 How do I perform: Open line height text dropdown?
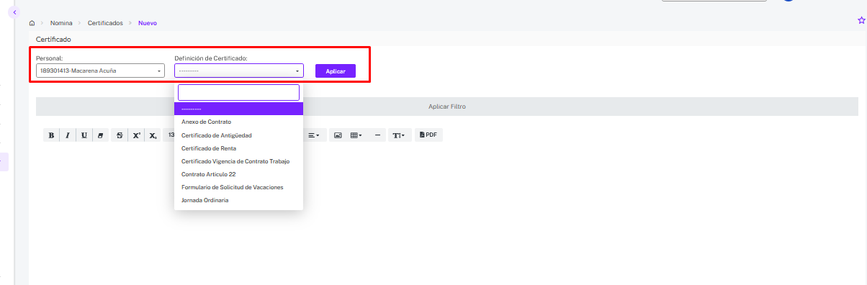pyautogui.click(x=399, y=135)
